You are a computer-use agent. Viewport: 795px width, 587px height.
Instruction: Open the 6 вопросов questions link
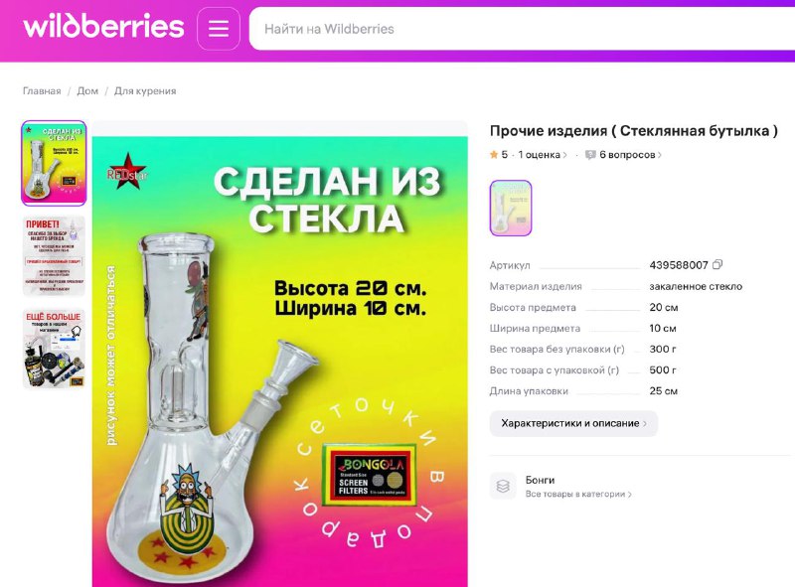(x=630, y=155)
